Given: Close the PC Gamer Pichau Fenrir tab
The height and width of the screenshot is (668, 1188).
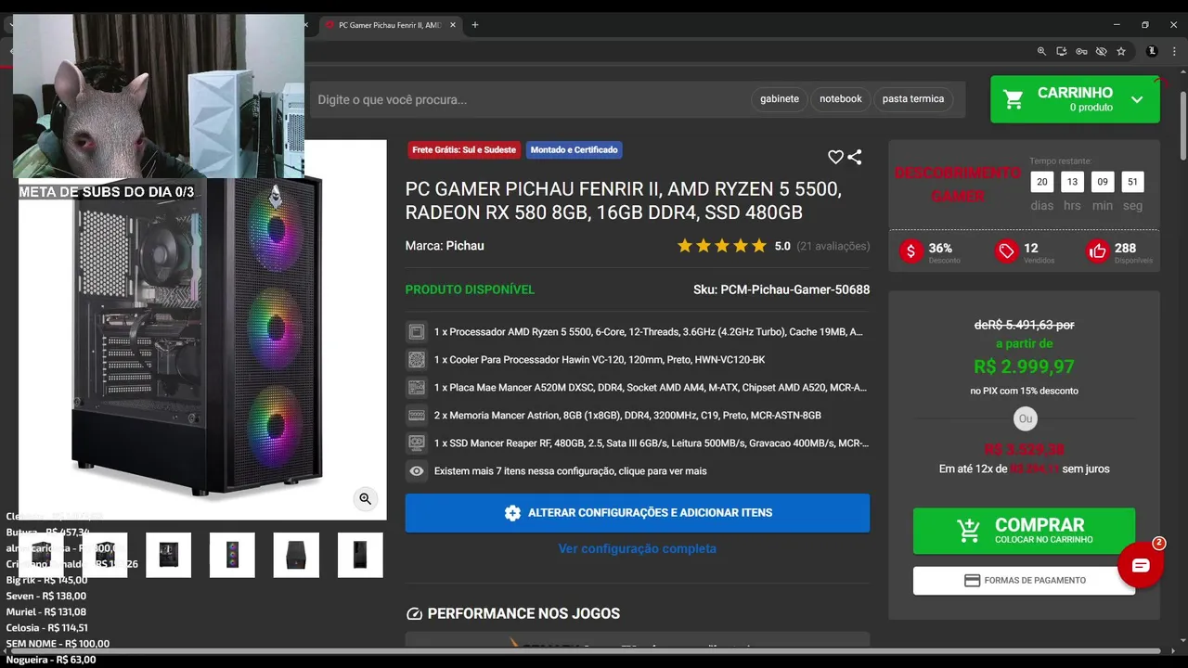Looking at the screenshot, I should 453,25.
